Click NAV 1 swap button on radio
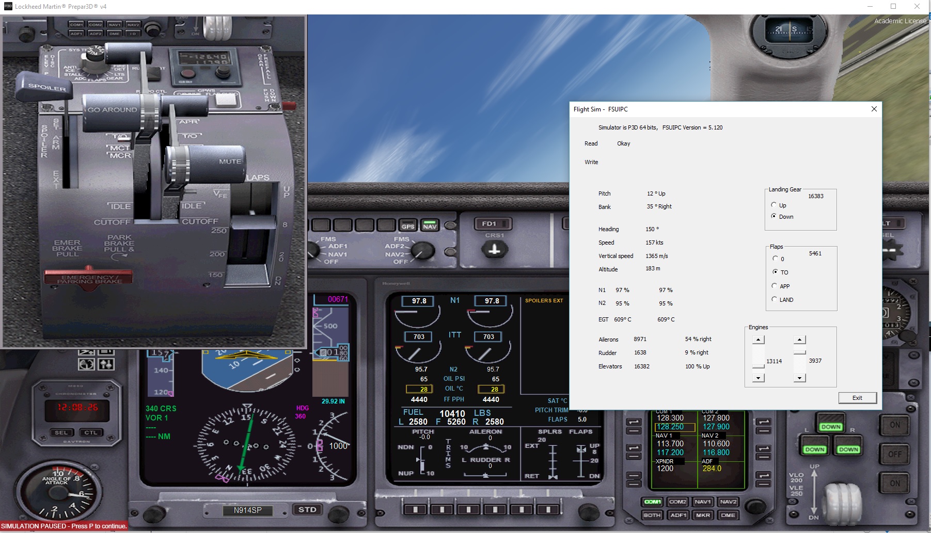The width and height of the screenshot is (931, 533). coord(634,449)
